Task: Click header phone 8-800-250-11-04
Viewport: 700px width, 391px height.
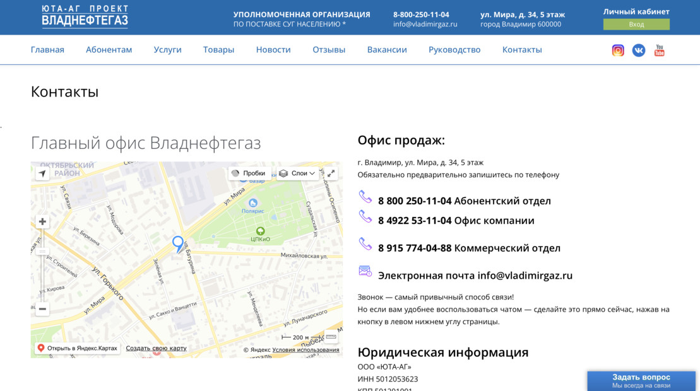Action: (x=421, y=15)
